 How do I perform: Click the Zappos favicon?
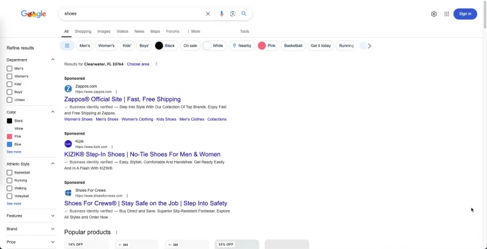tap(68, 89)
